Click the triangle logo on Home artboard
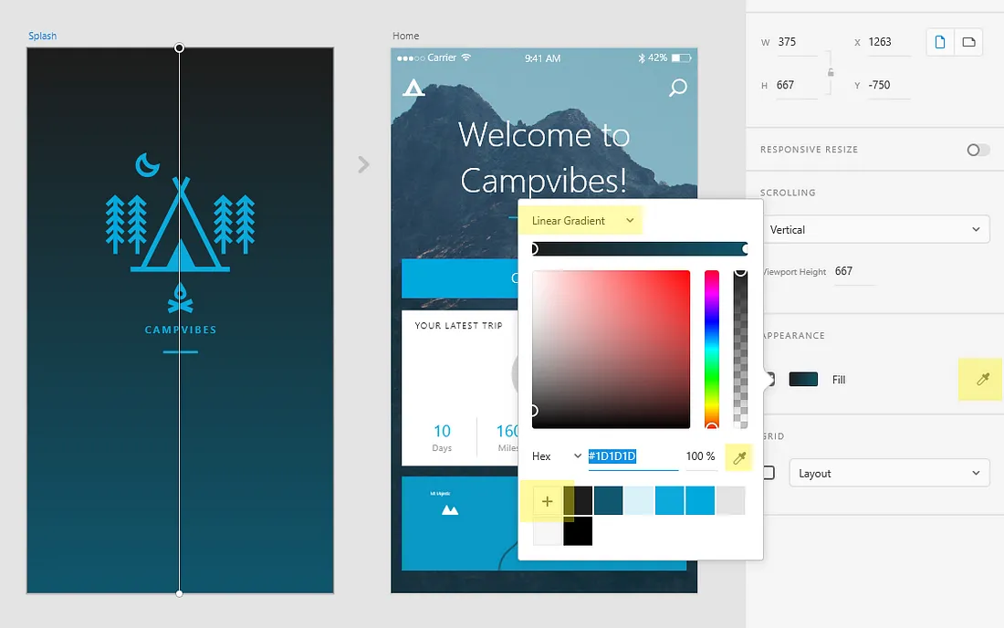Viewport: 1004px width, 628px height. tap(413, 87)
